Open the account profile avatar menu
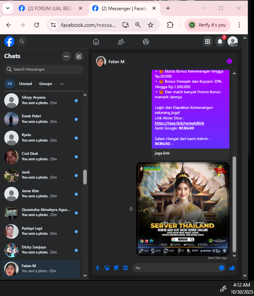The height and width of the screenshot is (296, 254). tap(233, 41)
